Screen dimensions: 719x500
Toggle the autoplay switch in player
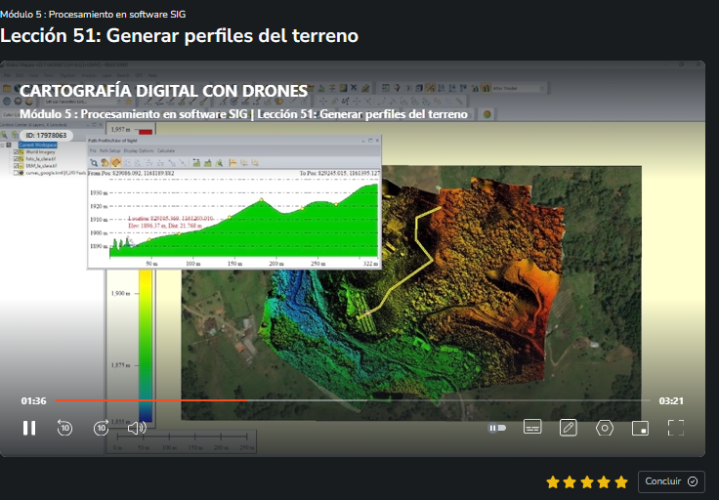(496, 428)
